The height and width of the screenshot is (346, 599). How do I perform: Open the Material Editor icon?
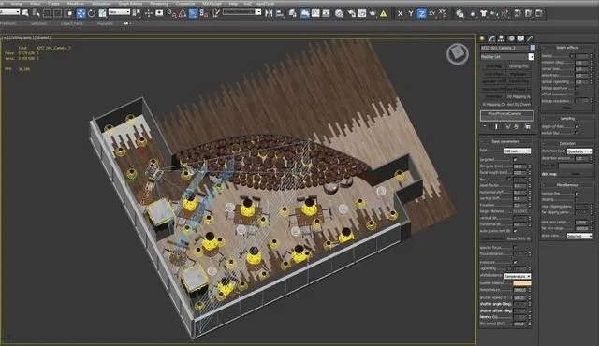click(339, 13)
